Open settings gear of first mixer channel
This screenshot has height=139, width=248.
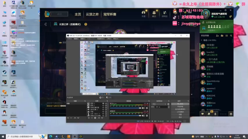(147, 108)
